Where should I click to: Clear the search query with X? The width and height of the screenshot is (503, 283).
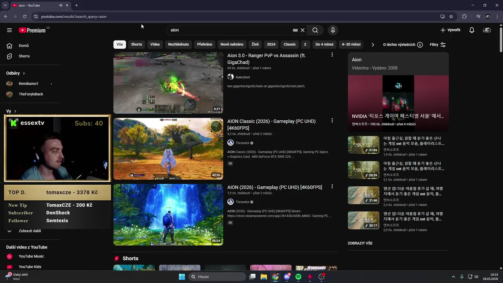pyautogui.click(x=303, y=30)
